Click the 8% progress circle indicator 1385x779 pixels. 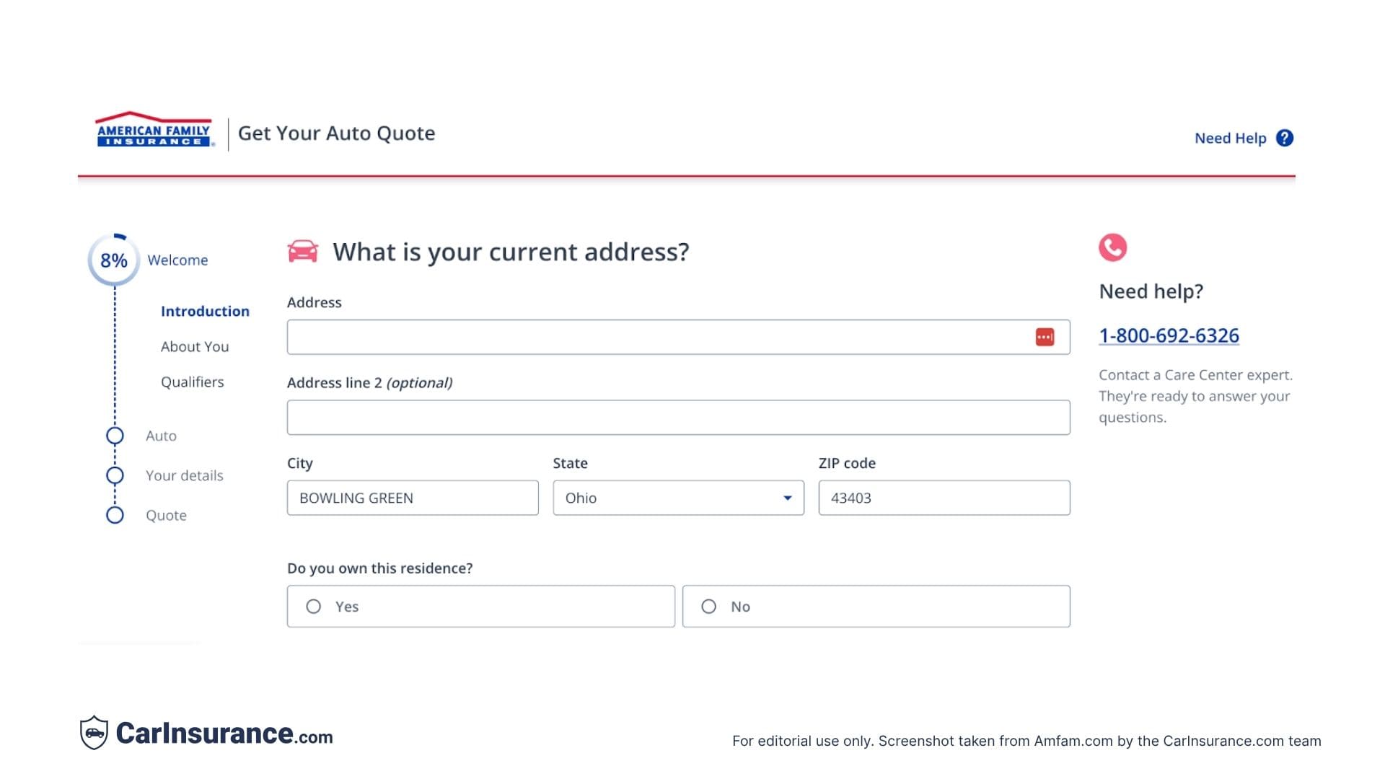click(x=113, y=260)
